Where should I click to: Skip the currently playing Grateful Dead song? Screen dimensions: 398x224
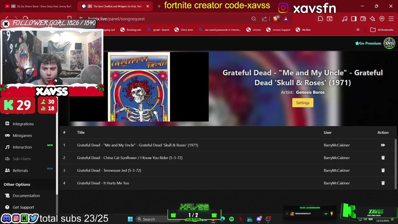(x=383, y=145)
